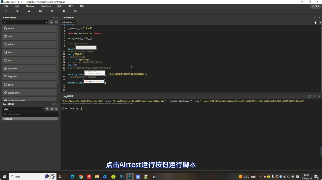Image resolution: width=322 pixels, height=180 pixels.
Task: Select the snapshot command in Airtest assistant
Action: pos(29,76)
